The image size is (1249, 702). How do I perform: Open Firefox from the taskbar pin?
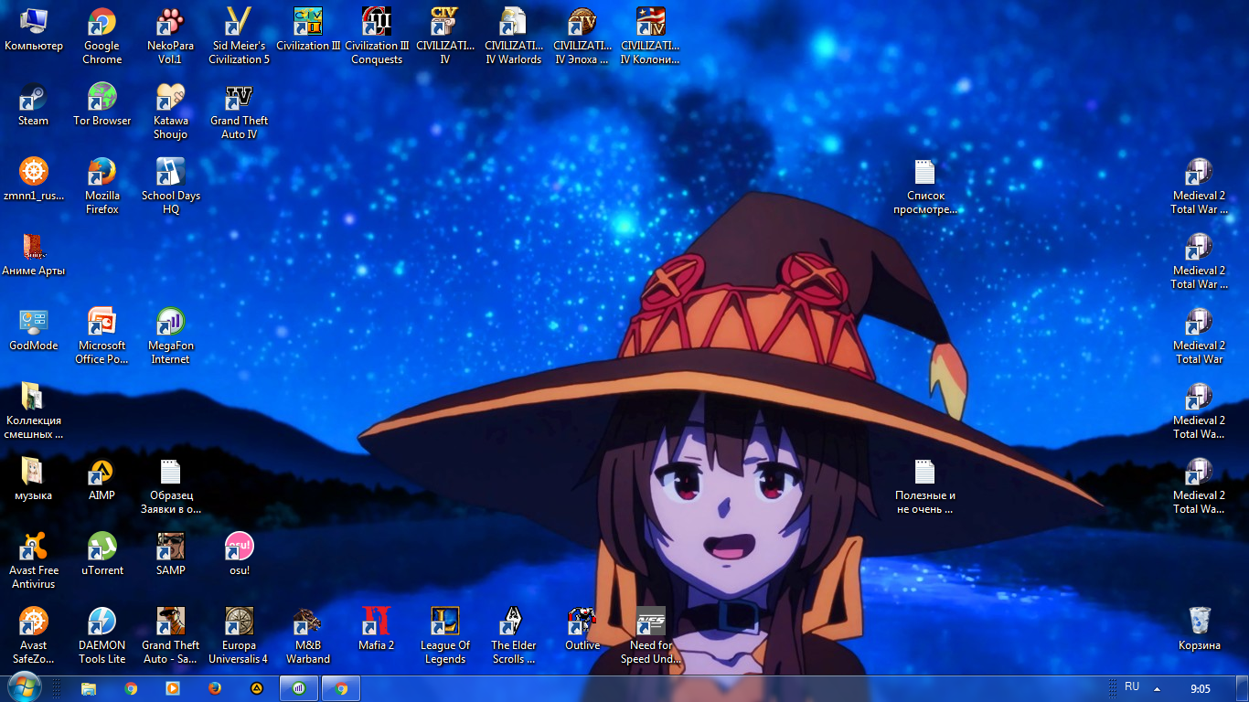215,688
